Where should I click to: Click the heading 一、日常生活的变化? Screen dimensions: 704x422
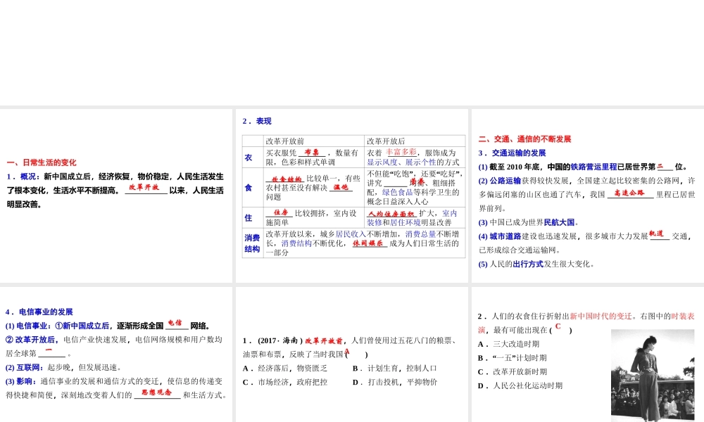coord(42,162)
